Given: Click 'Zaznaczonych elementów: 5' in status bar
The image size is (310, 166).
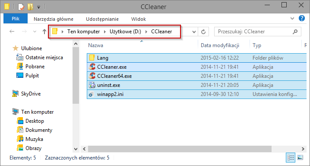Looking at the screenshot, I should point(77,158).
